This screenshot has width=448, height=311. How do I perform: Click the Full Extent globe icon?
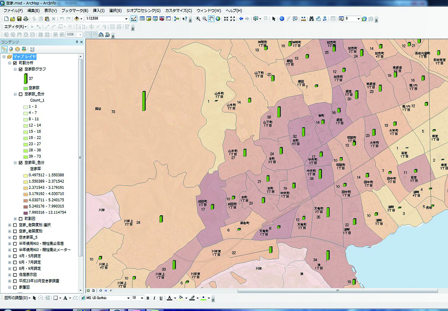click(x=218, y=19)
